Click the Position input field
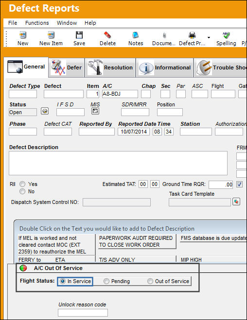The image size is (247, 320). [170, 112]
